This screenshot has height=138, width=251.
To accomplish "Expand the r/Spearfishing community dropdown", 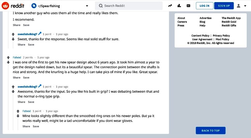I will point(87,6).
